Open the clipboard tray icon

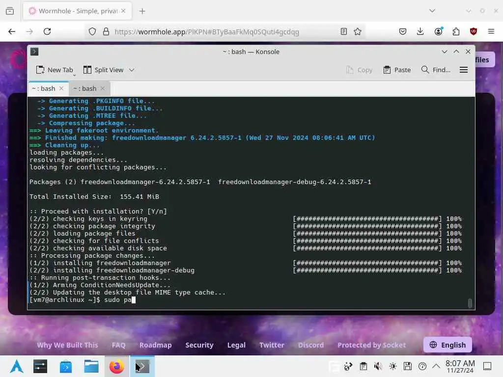[363, 366]
